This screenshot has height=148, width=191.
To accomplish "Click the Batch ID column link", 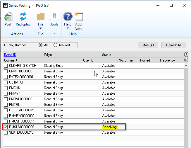I will click(10, 55).
